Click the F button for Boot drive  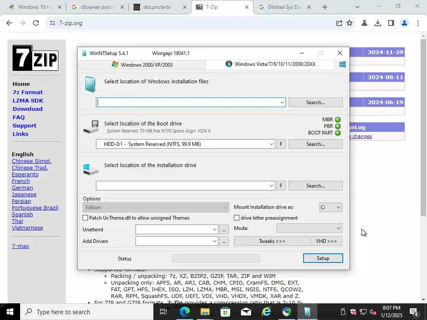pos(281,144)
